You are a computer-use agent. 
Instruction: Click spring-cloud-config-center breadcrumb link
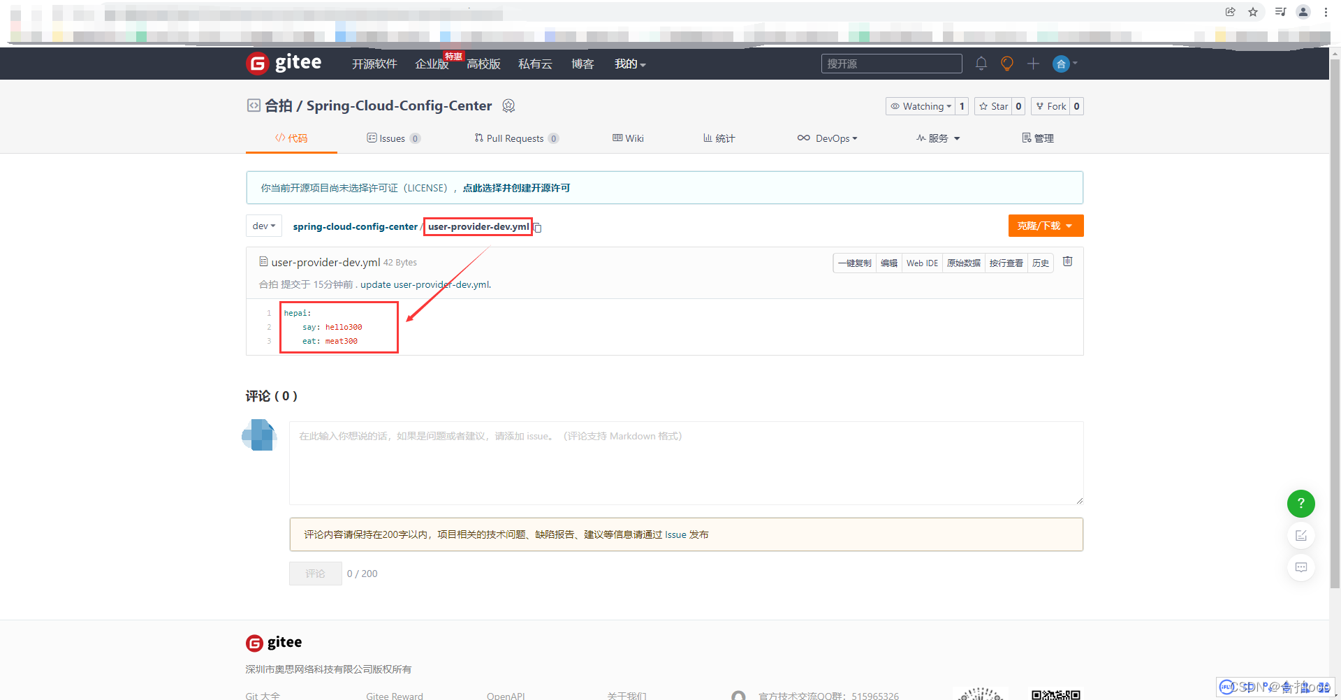click(355, 226)
